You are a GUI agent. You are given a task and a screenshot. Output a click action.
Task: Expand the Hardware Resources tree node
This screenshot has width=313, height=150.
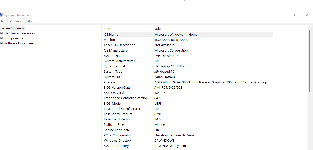coord(1,33)
